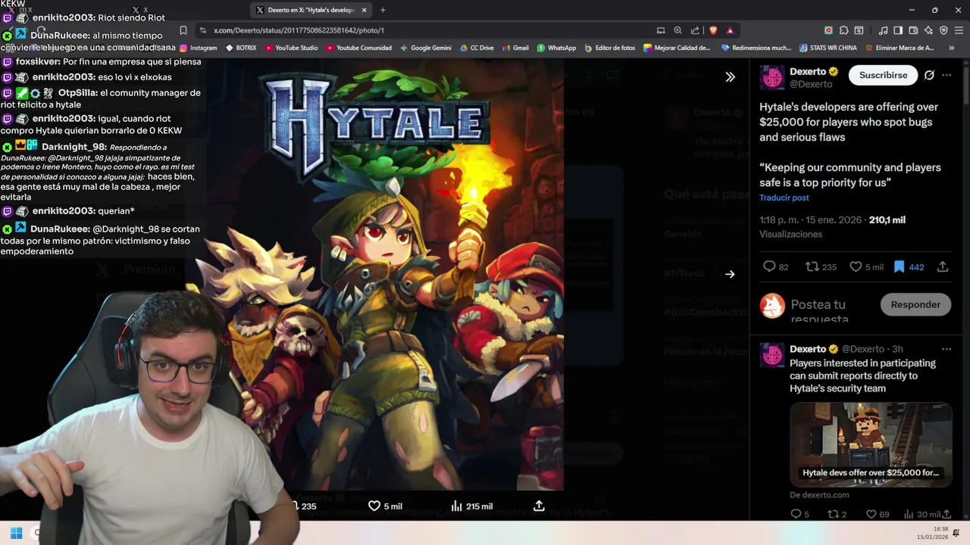
Task: Open Brave VPN shield icon in toolbar
Action: coord(943,30)
